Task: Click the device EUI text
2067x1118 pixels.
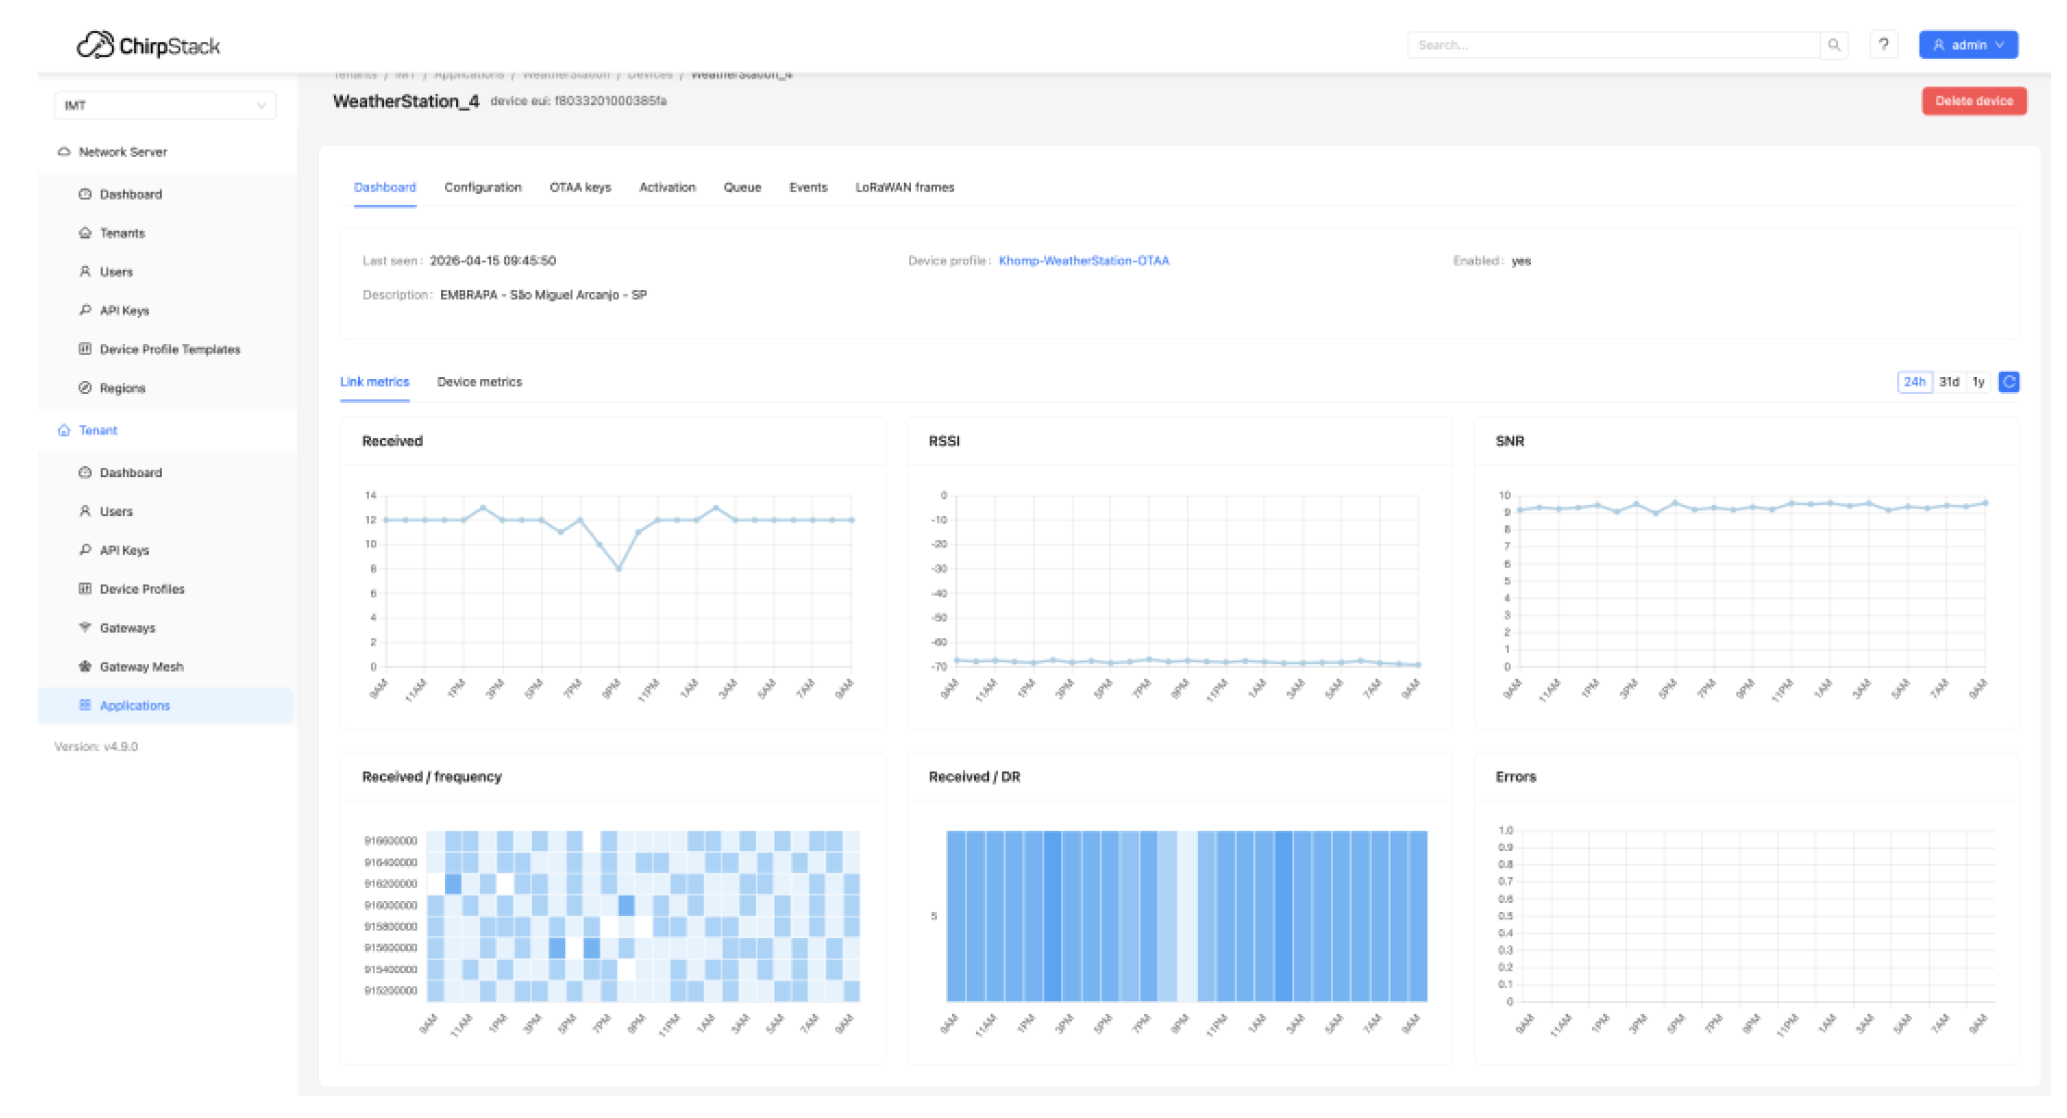Action: [x=579, y=101]
